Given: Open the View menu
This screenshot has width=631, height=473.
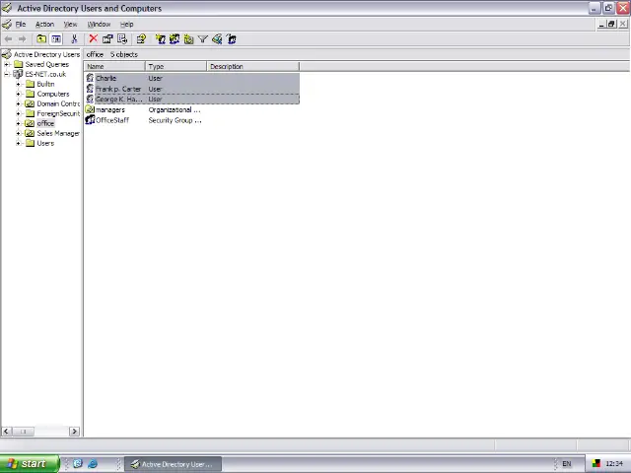Looking at the screenshot, I should coord(70,24).
